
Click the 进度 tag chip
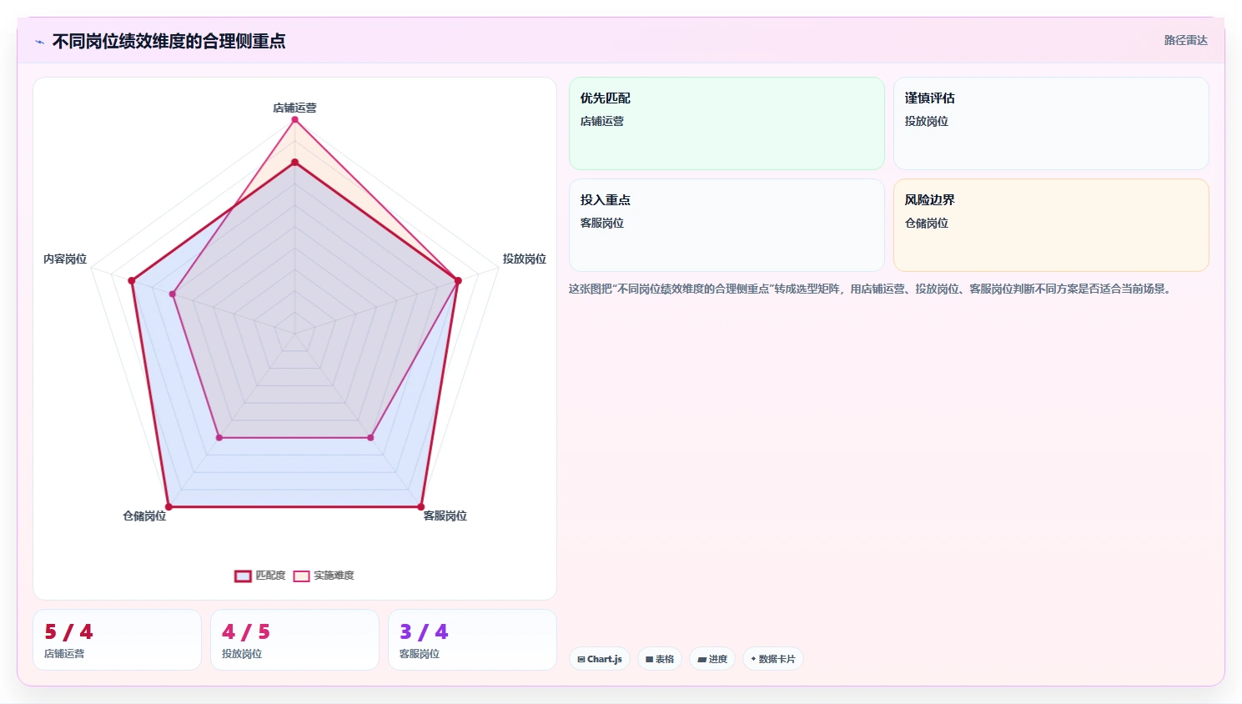pos(712,659)
